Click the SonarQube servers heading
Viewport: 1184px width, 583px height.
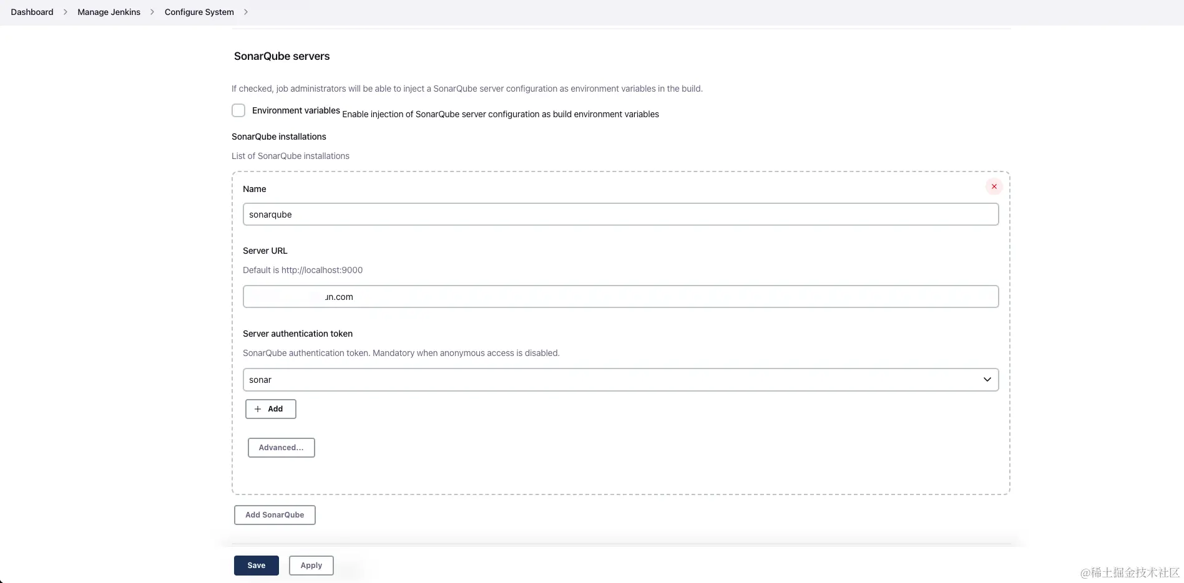pos(281,56)
